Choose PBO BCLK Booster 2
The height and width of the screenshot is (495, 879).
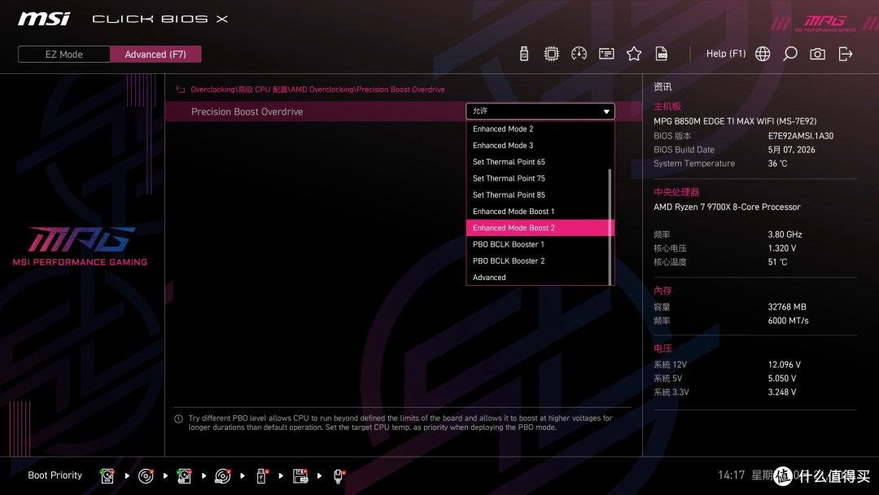tap(540, 261)
